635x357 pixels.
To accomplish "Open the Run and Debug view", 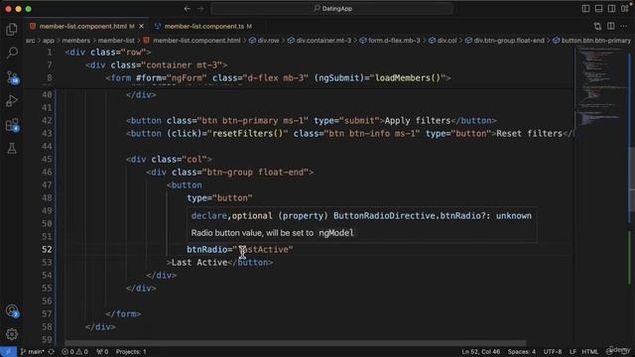I will tap(12, 100).
